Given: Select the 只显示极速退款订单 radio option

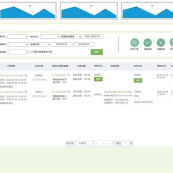Looking at the screenshot, I should (x=31, y=52).
